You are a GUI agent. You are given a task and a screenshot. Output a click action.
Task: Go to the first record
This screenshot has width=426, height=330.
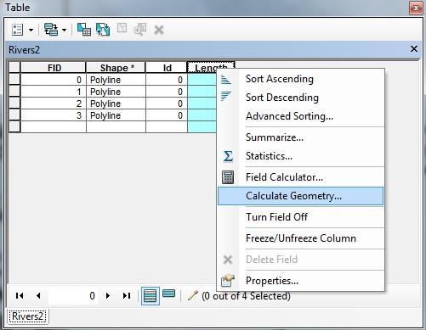[20, 296]
